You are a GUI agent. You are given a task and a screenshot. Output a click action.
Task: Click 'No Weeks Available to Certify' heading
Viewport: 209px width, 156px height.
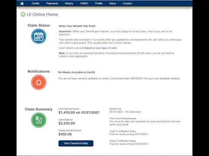point(77,72)
